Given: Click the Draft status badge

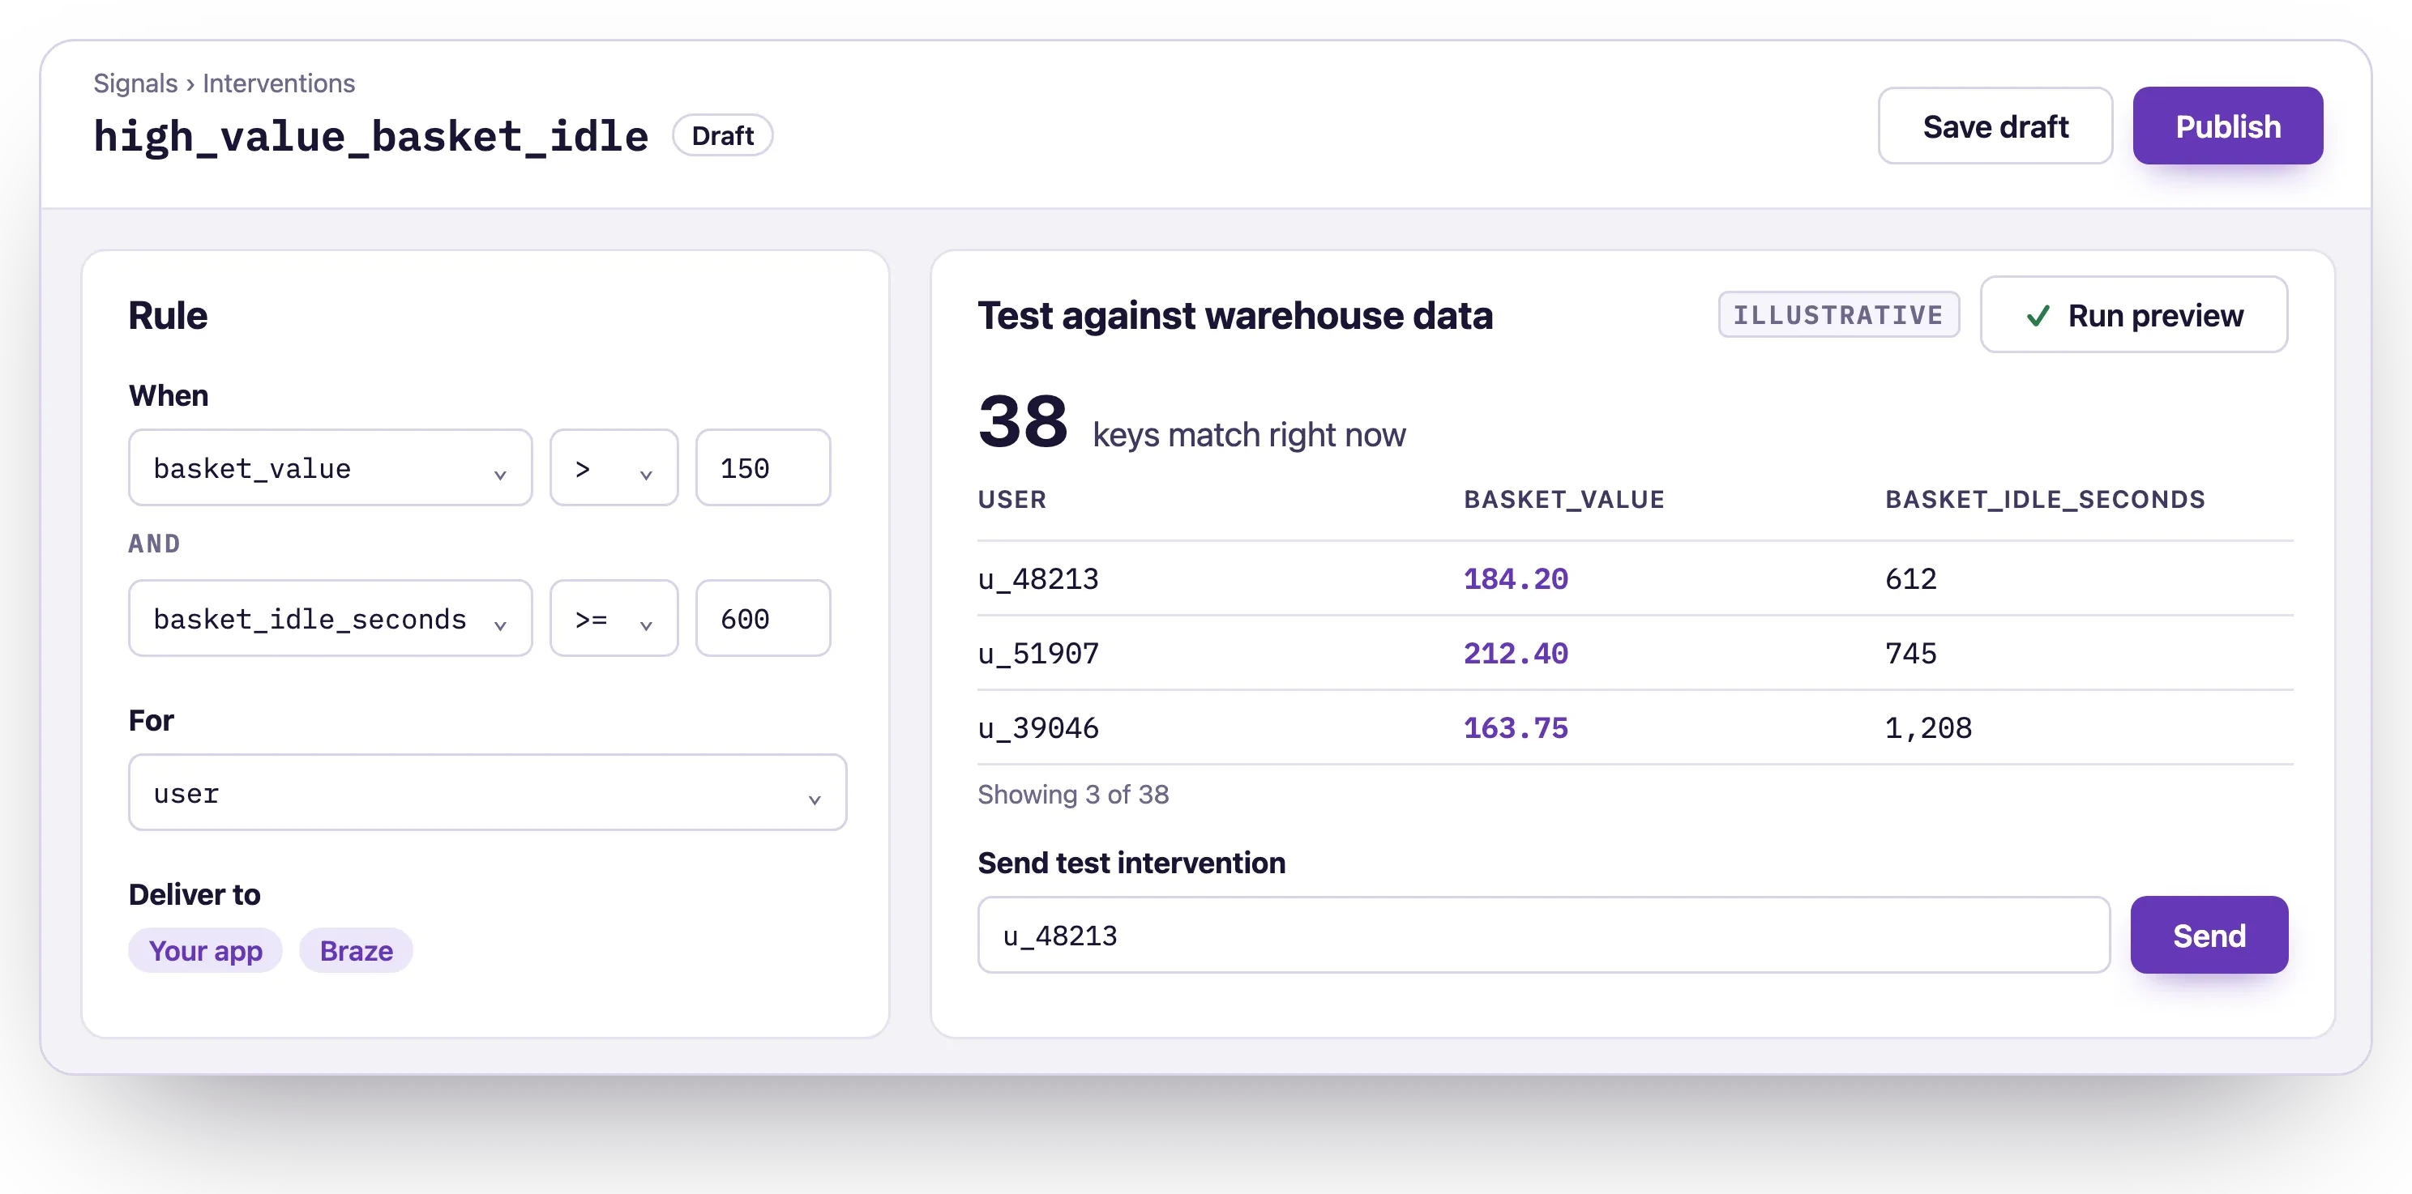Looking at the screenshot, I should [722, 136].
